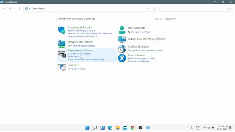Open User Accounts heading
Image resolution: width=235 pixels, height=132 pixels.
tap(136, 28)
